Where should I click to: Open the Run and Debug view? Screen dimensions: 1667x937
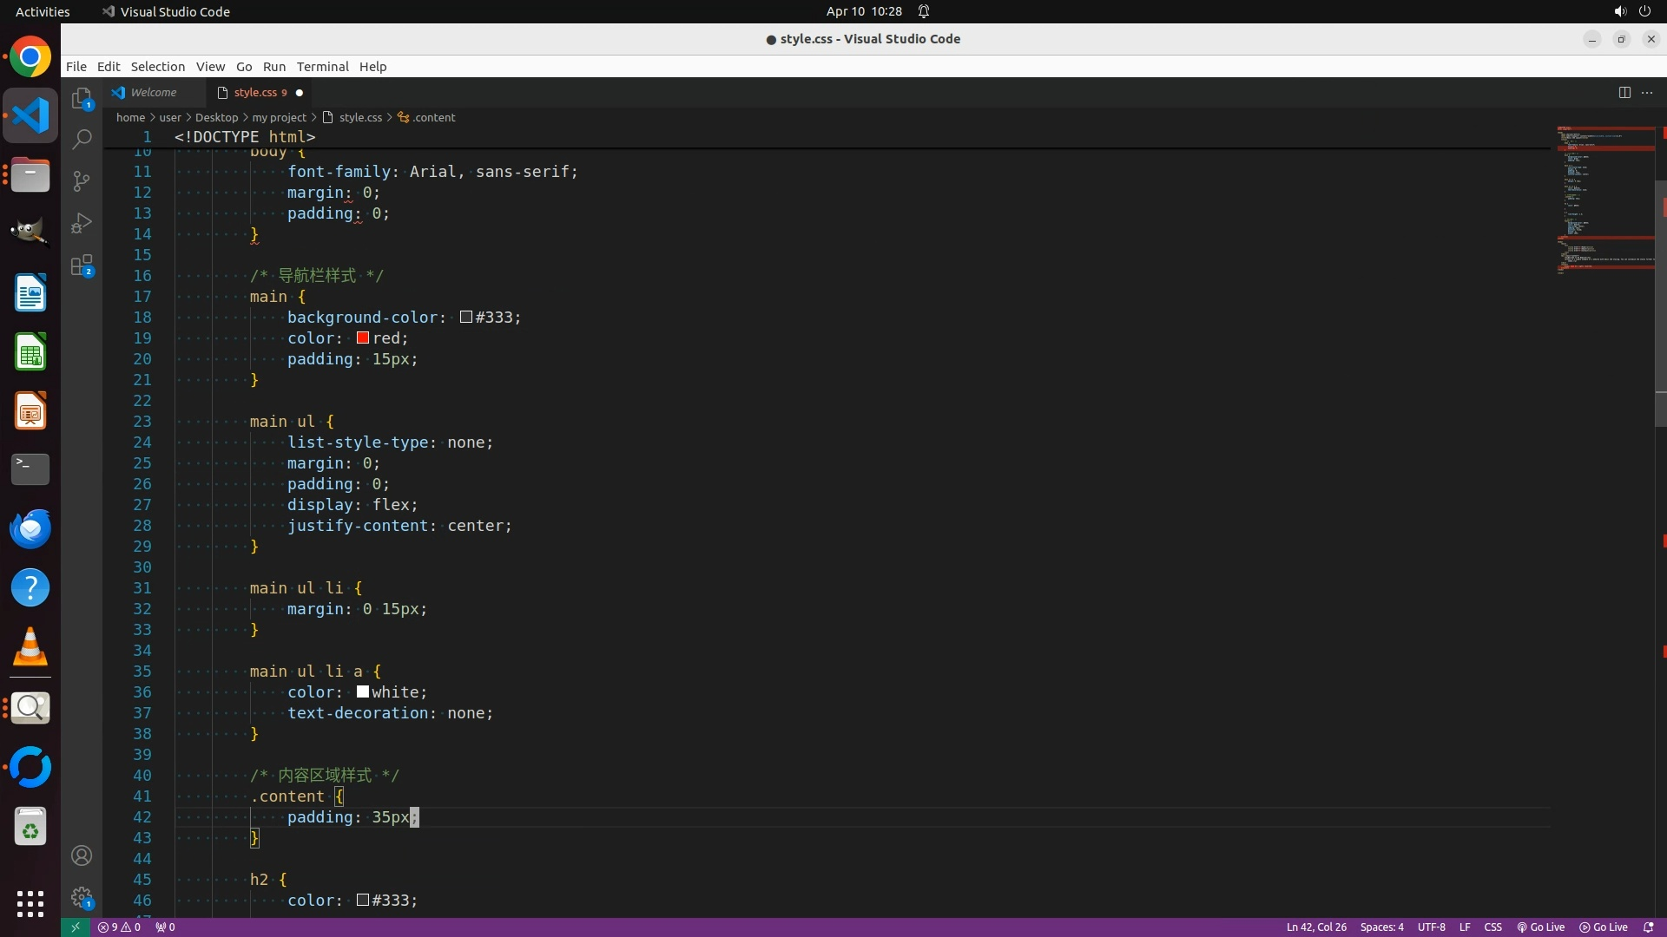click(x=82, y=223)
